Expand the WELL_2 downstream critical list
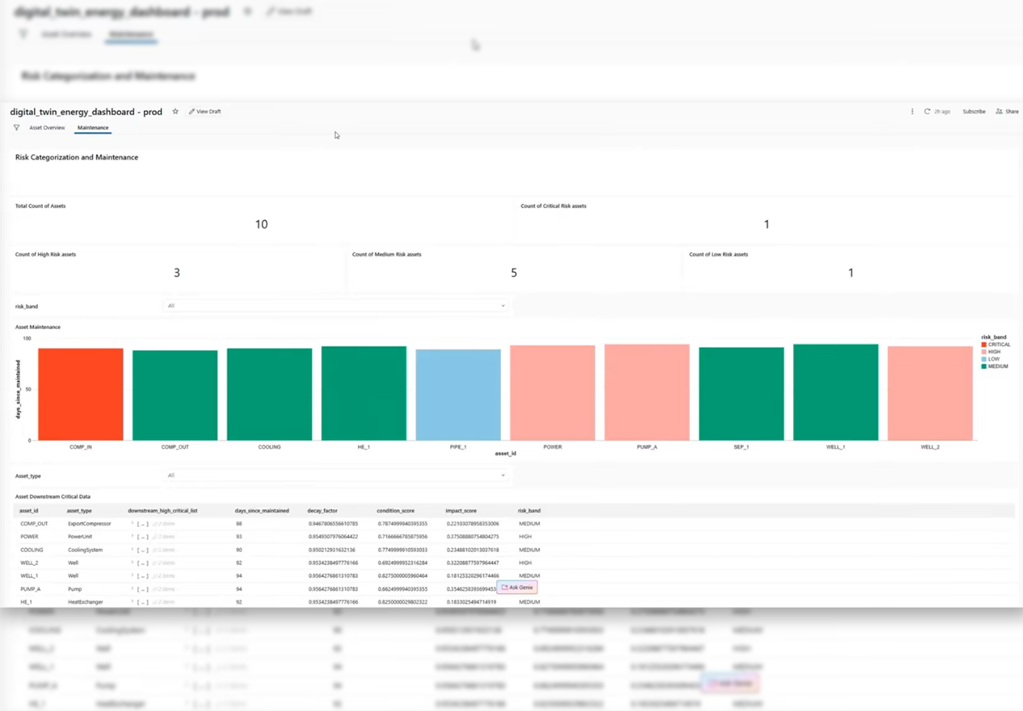 [132, 563]
